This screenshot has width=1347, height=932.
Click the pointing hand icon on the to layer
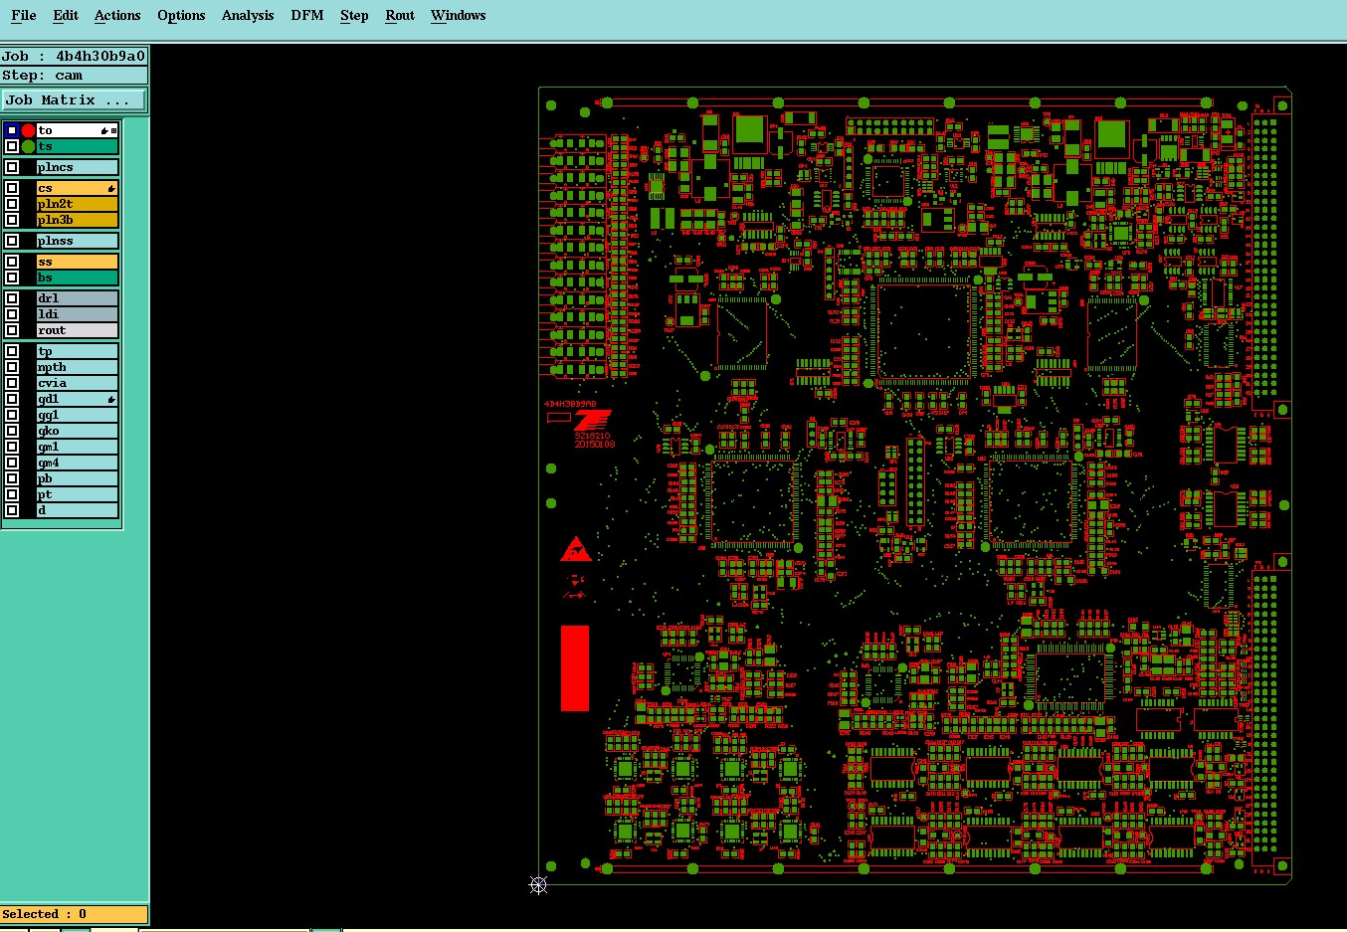pos(103,130)
